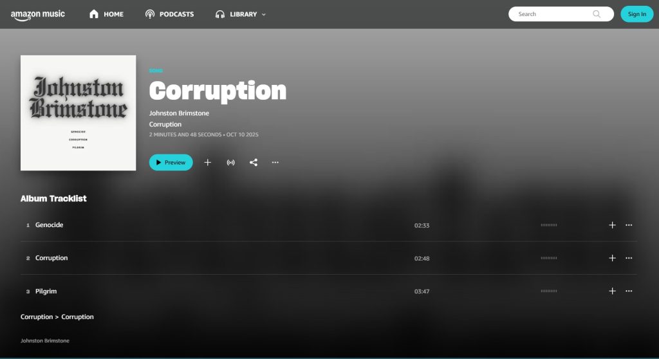This screenshot has height=359, width=659.
Task: Expand the Library dropdown chevron
Action: tap(264, 14)
